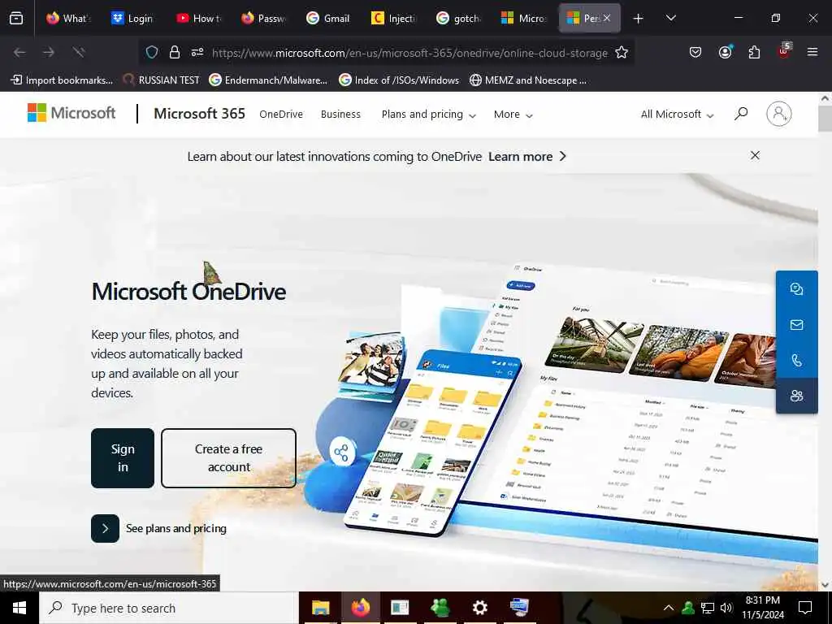This screenshot has width=832, height=624.
Task: Bookmark this page with star icon
Action: pyautogui.click(x=622, y=52)
